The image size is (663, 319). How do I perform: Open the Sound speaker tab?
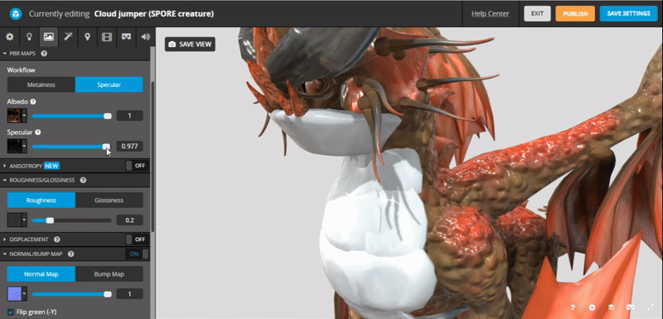pos(145,36)
